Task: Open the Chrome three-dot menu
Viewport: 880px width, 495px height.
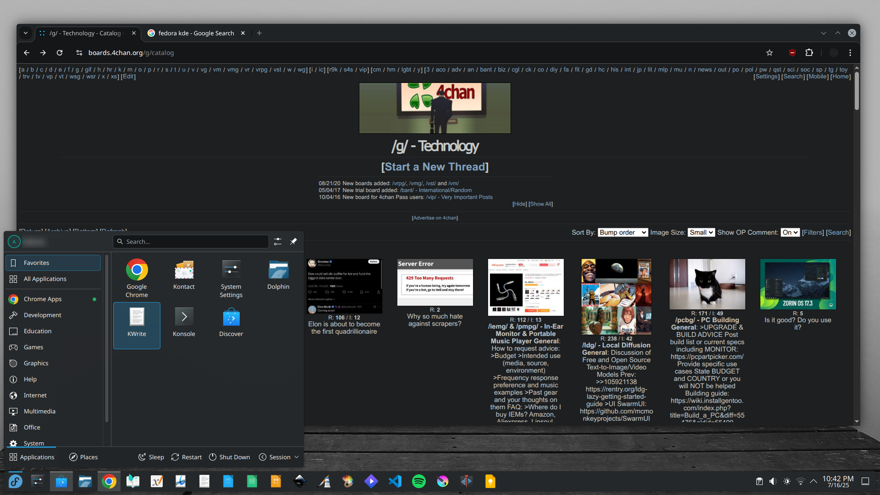Action: tap(850, 53)
